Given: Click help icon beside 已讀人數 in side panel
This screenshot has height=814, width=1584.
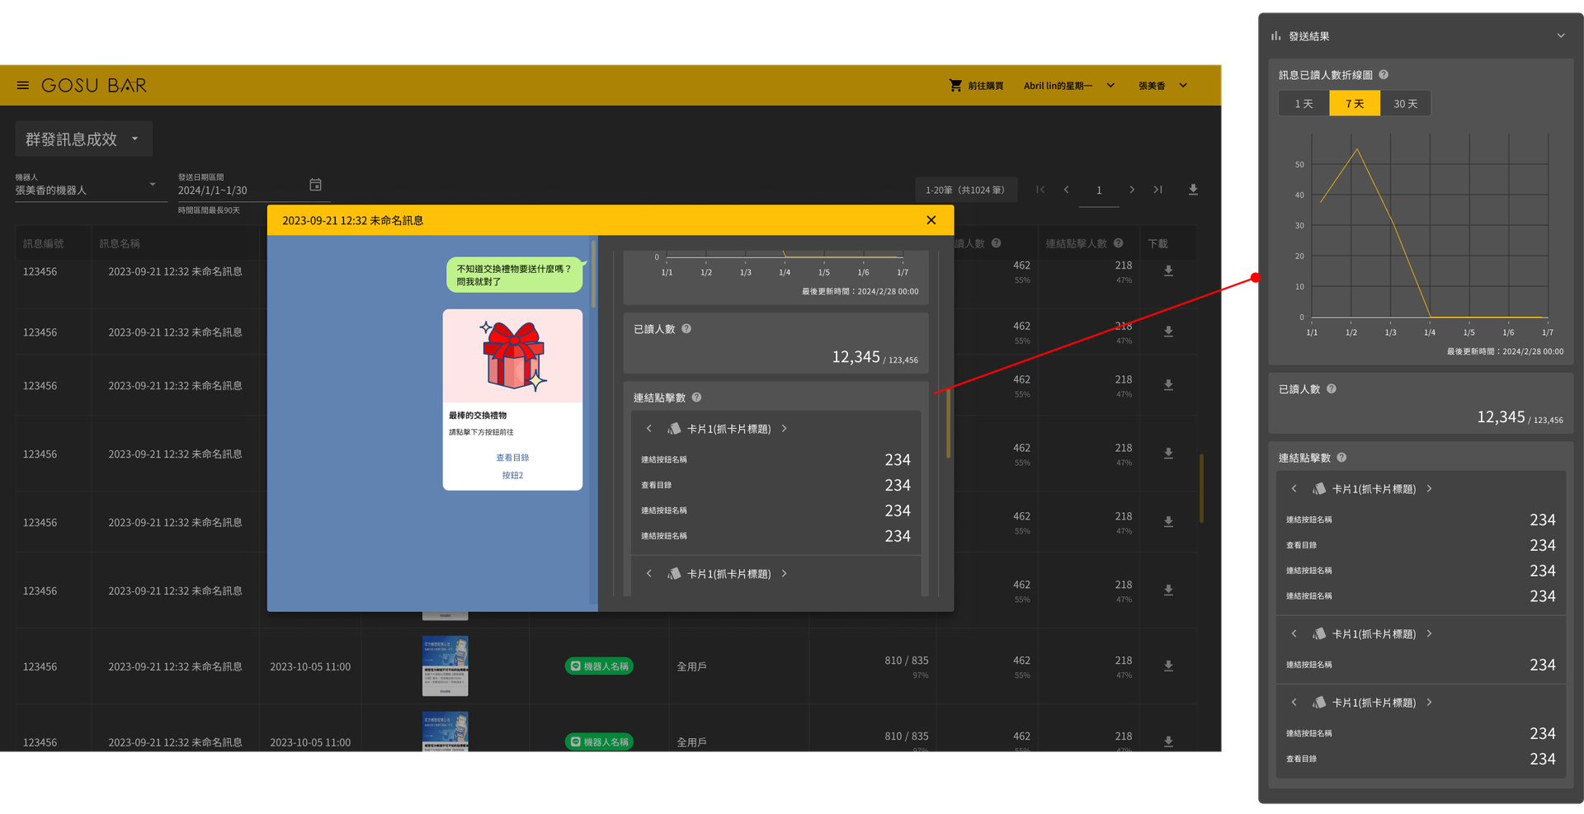Looking at the screenshot, I should coord(1332,388).
